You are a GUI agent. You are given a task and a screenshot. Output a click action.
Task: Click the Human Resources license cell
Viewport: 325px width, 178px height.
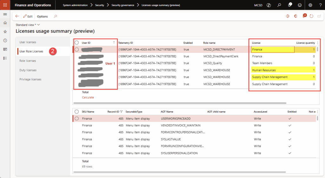coord(264,70)
